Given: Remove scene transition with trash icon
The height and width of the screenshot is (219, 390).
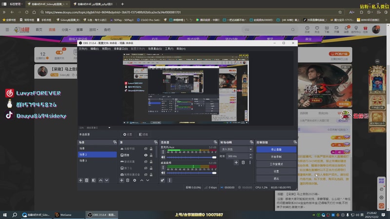Looking at the screenshot, I should [243, 163].
